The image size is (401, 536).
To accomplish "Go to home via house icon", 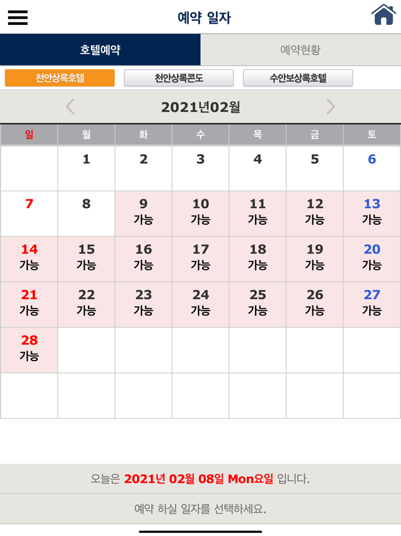I will [384, 15].
